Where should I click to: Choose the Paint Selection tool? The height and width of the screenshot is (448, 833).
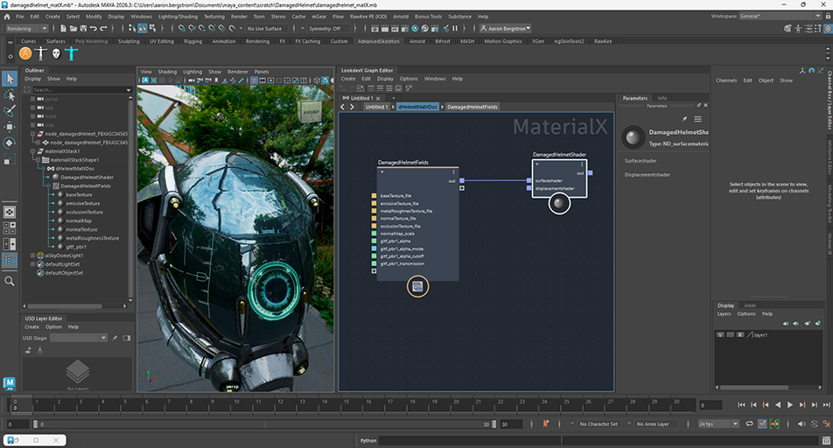tap(10, 110)
